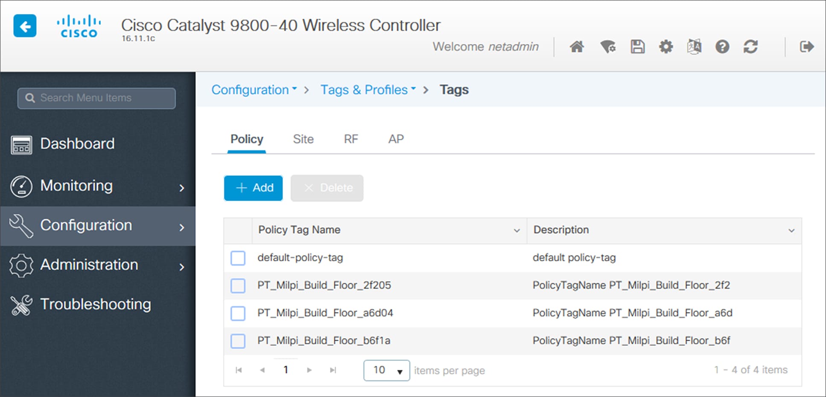Click the Monitoring gauge icon
The image size is (826, 397).
[x=21, y=187]
